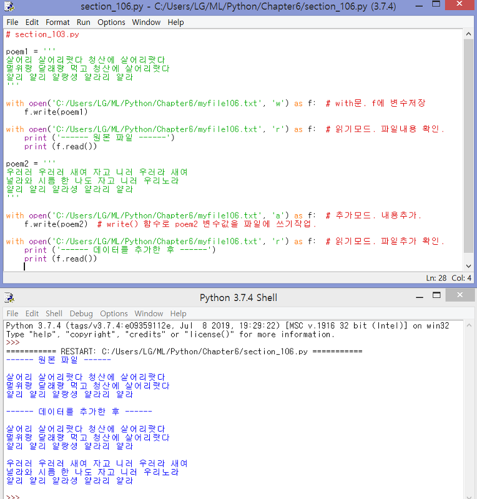The image size is (477, 499).
Task: Click '우러러 우러러 새여' line in the editor
Action: tap(97, 172)
